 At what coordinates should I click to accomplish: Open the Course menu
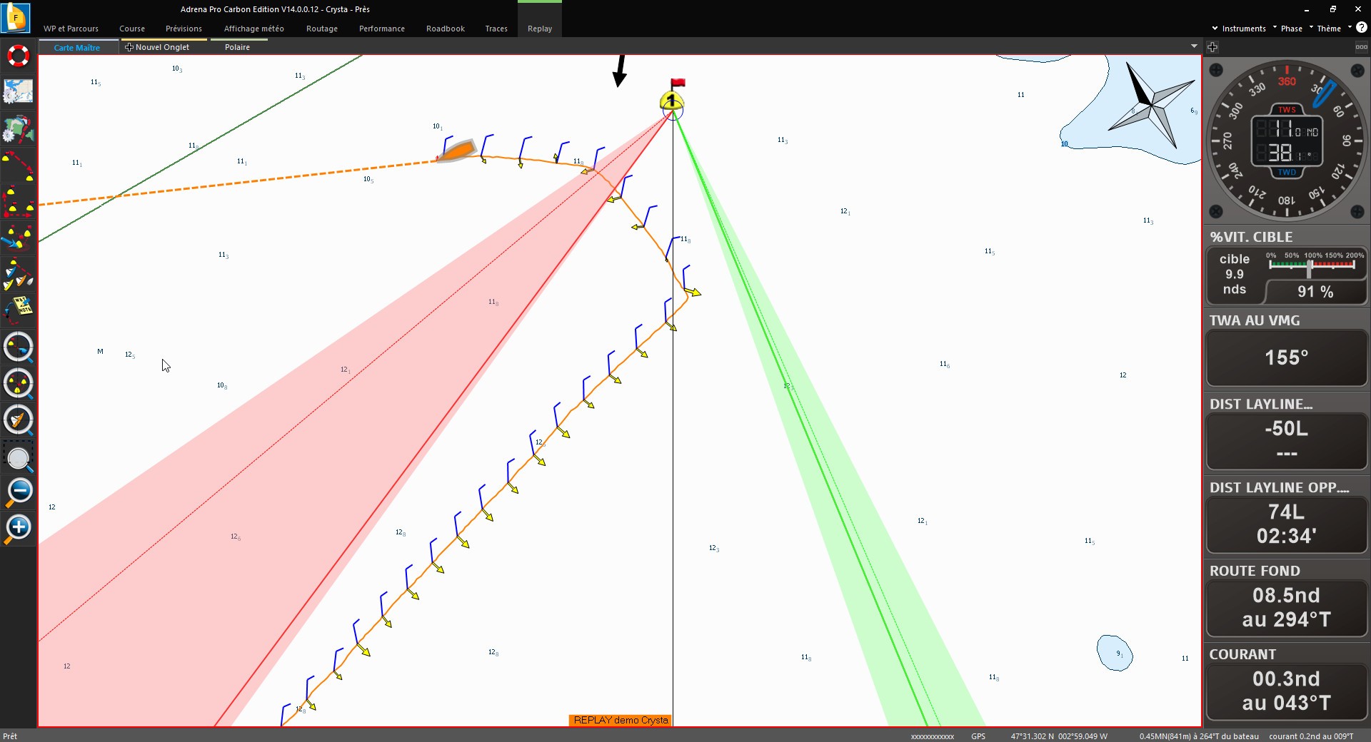click(x=132, y=29)
